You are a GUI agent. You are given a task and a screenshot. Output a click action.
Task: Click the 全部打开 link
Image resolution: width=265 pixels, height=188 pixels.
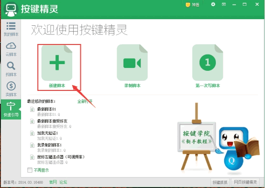(85, 101)
